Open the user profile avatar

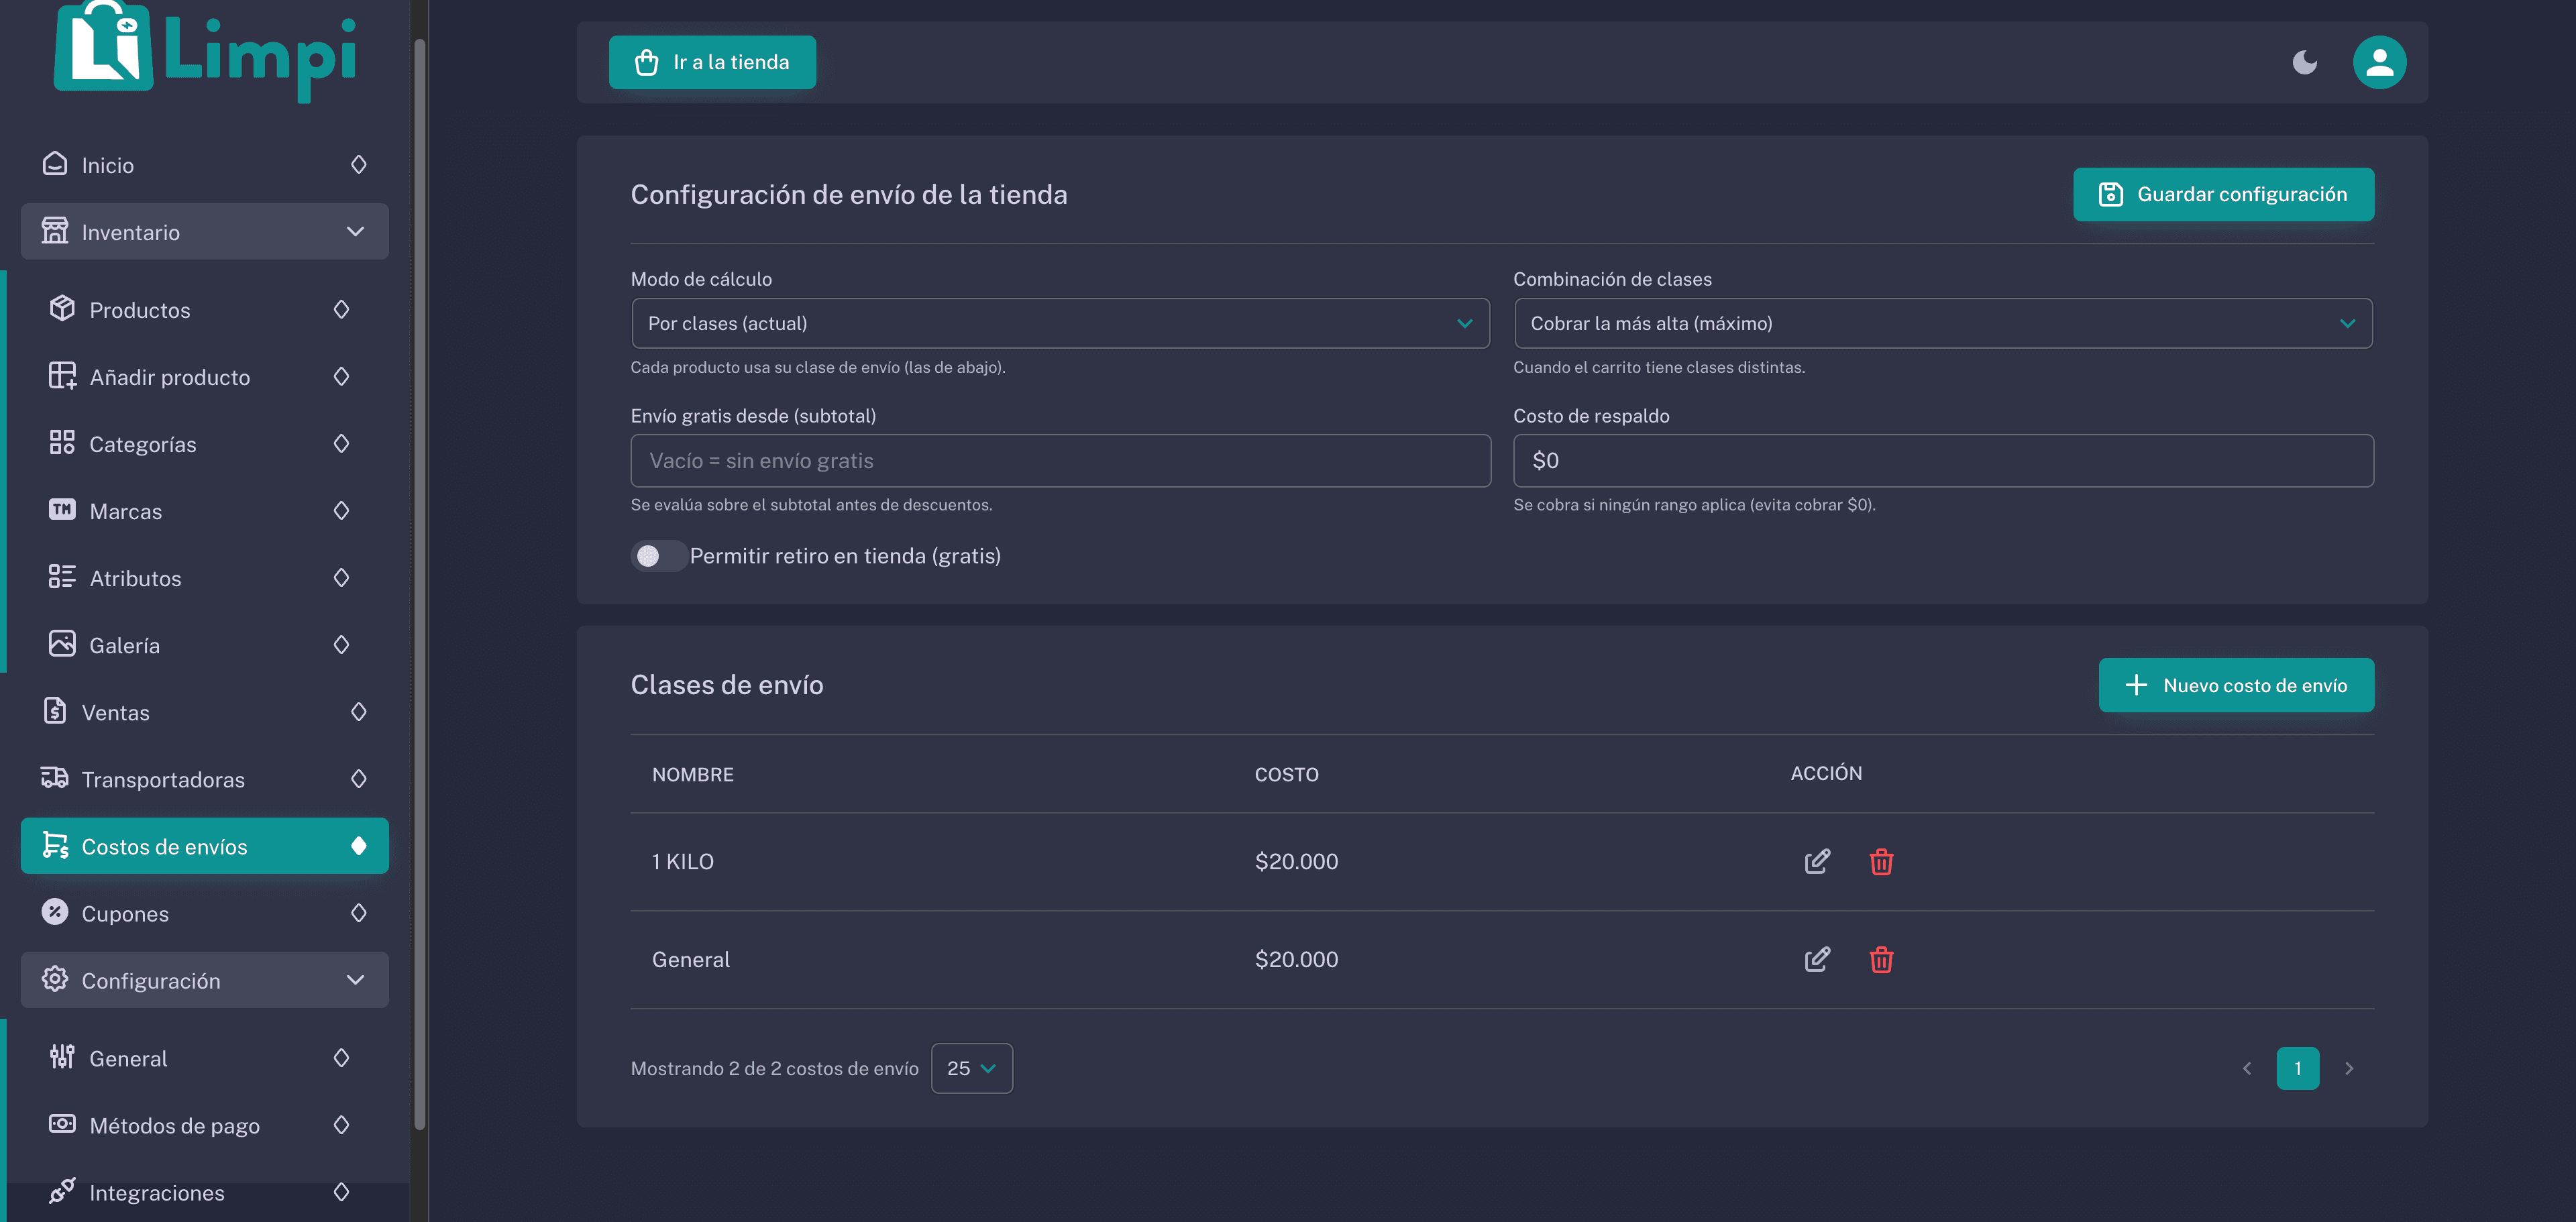click(2379, 62)
